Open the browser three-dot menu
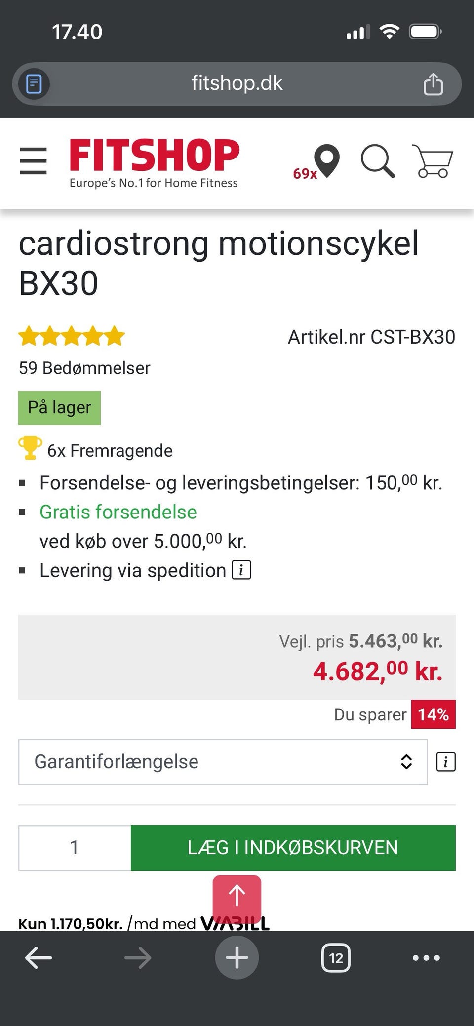474x1026 pixels. click(x=426, y=958)
